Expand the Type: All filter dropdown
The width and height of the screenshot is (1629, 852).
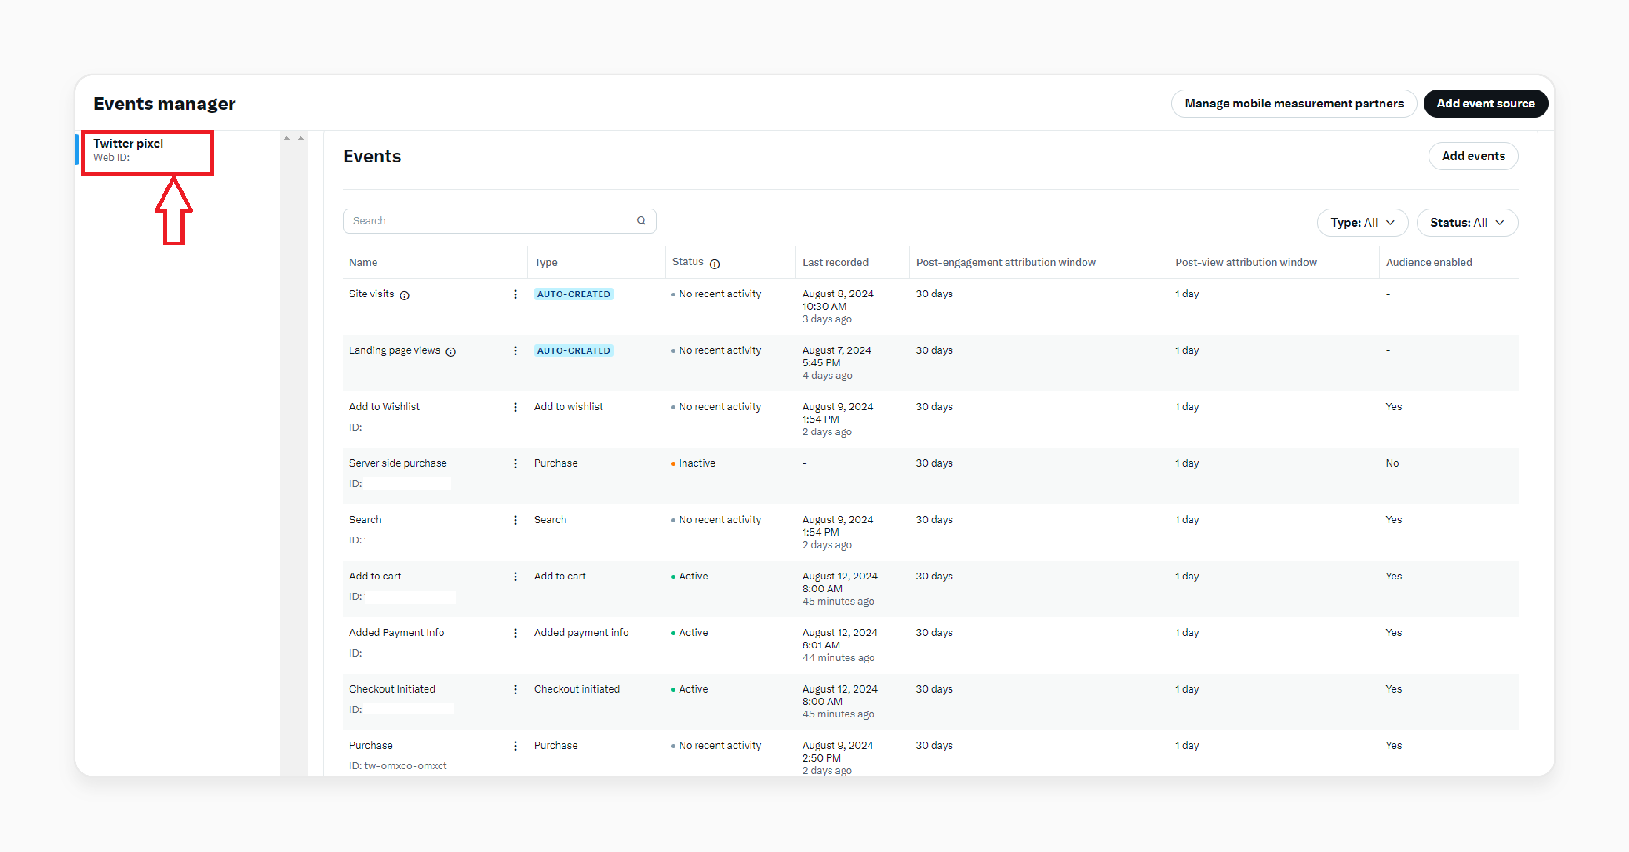coord(1363,223)
